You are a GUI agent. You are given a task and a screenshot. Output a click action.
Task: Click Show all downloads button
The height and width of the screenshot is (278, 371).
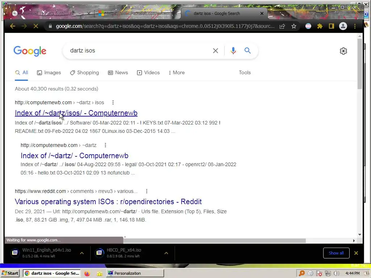click(x=336, y=253)
